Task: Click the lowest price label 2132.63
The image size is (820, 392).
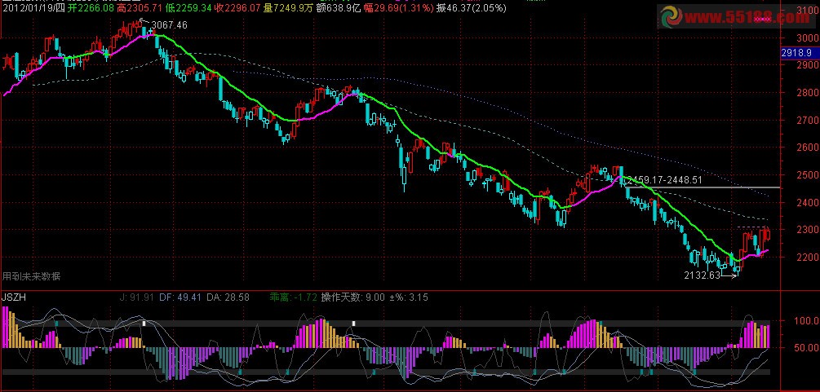Action: [703, 275]
